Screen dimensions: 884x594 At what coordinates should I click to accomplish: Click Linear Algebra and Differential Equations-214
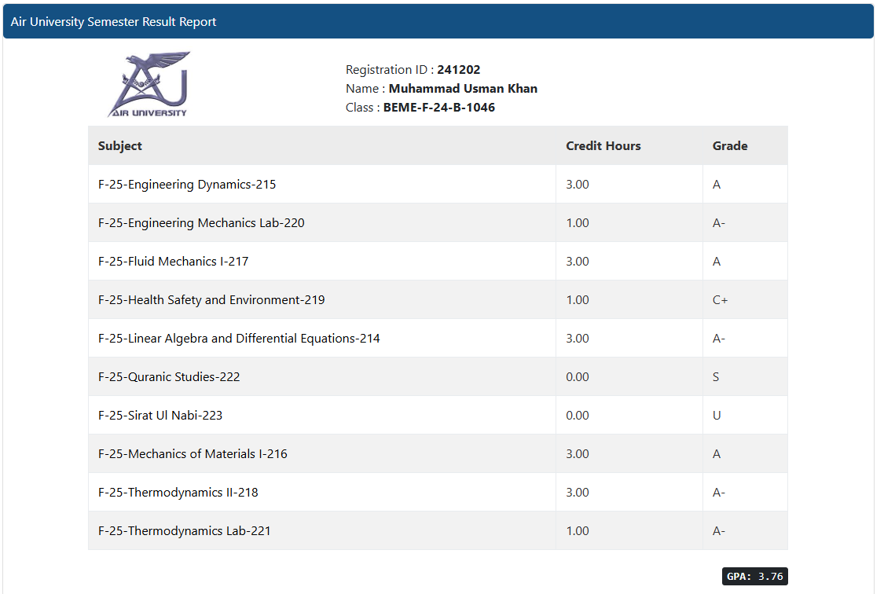239,339
